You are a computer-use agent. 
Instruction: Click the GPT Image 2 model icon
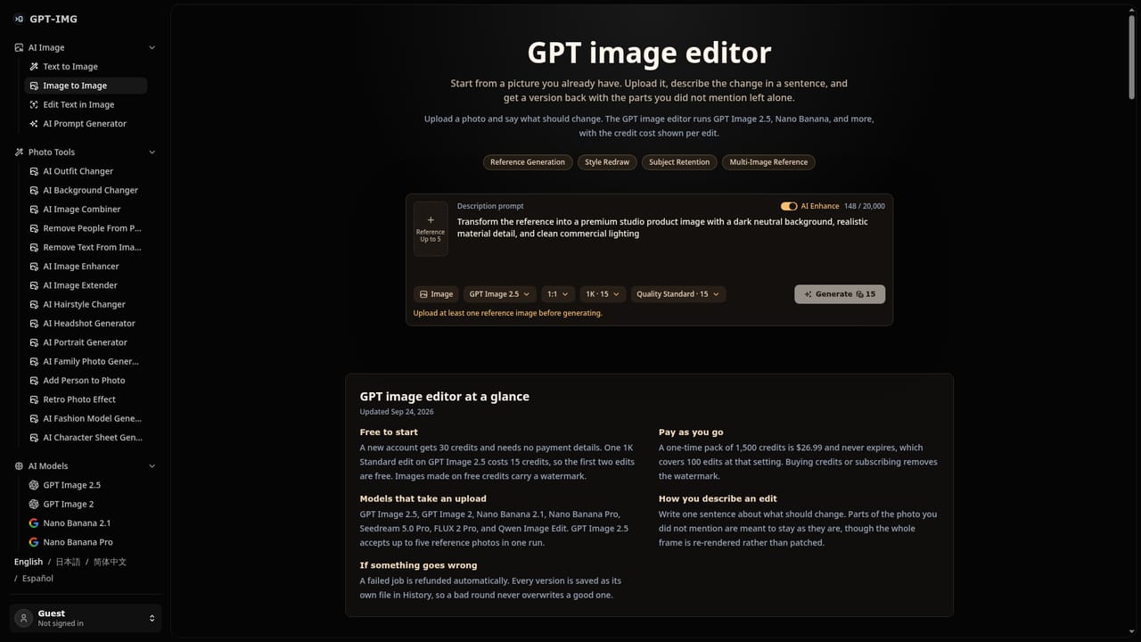point(34,504)
